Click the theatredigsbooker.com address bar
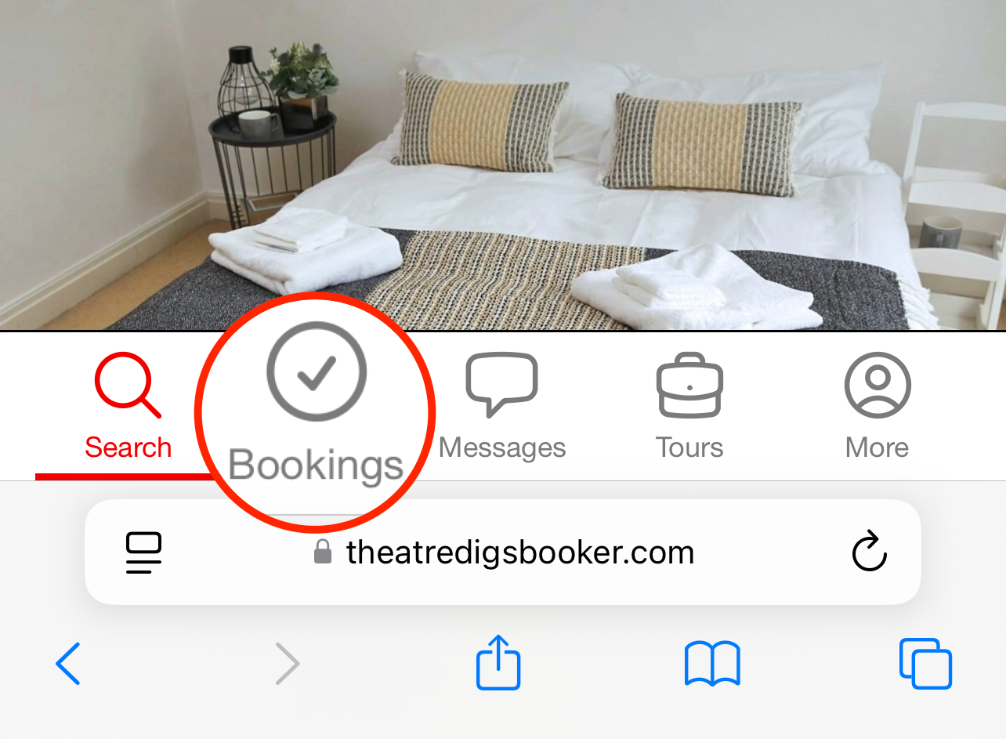This screenshot has width=1006, height=739. [x=503, y=552]
